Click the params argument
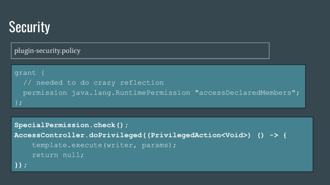The width and height of the screenshot is (330, 185). (x=157, y=145)
